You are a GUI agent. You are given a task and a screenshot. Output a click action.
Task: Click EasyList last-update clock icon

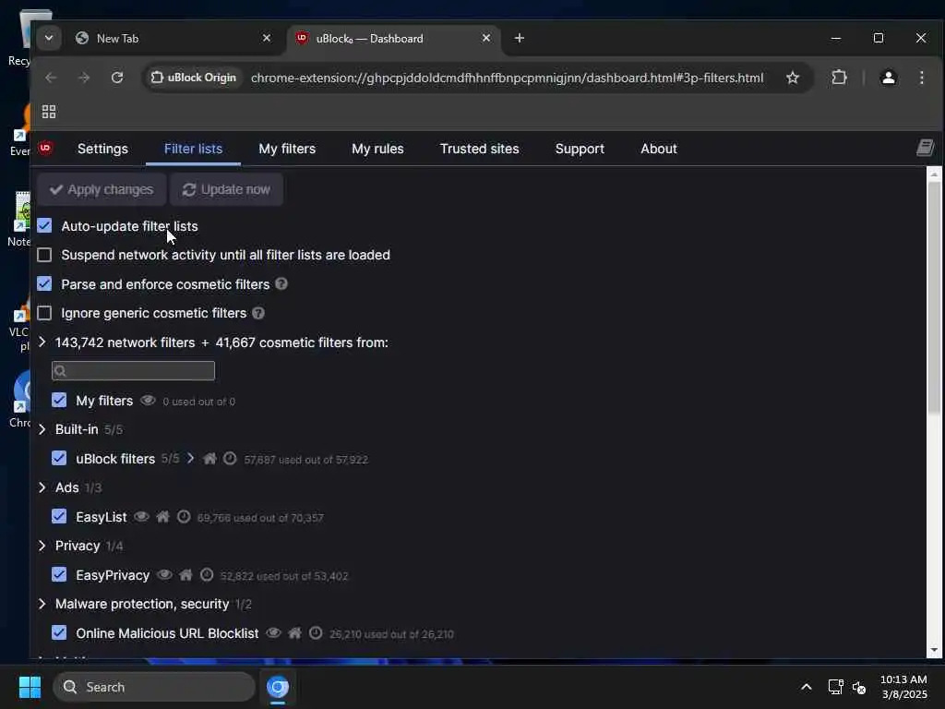(x=184, y=517)
